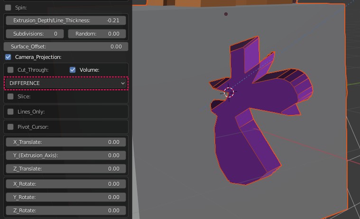Click the Y_(Extrusion_Axis) value field
Image resolution: width=360 pixels, height=219 pixels.
coord(65,155)
